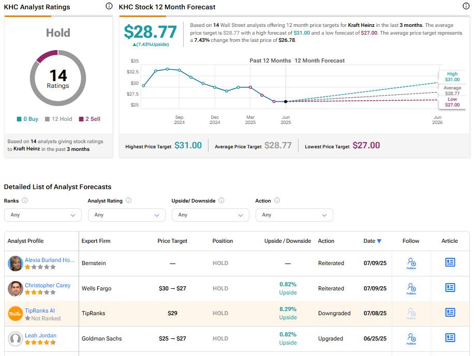Follow analyst Christopher Carey
The image size is (475, 356).
coord(411,288)
